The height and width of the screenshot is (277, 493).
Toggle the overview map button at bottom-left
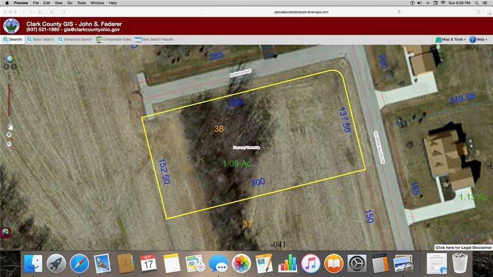[x=5, y=232]
